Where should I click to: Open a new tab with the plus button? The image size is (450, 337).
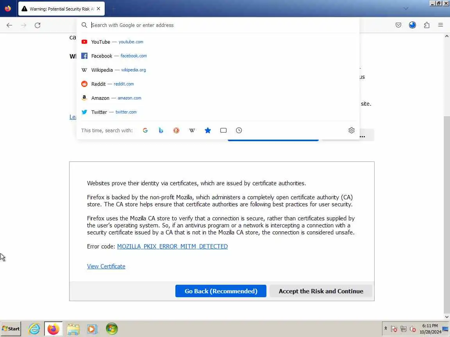(113, 9)
